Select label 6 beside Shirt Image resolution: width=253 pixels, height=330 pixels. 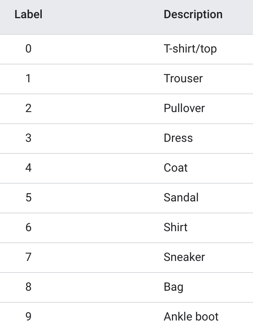pyautogui.click(x=28, y=227)
